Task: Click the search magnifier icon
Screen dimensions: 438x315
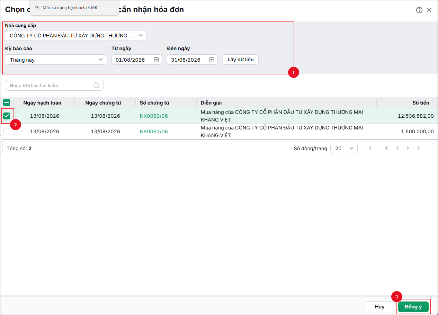Action: pyautogui.click(x=97, y=85)
